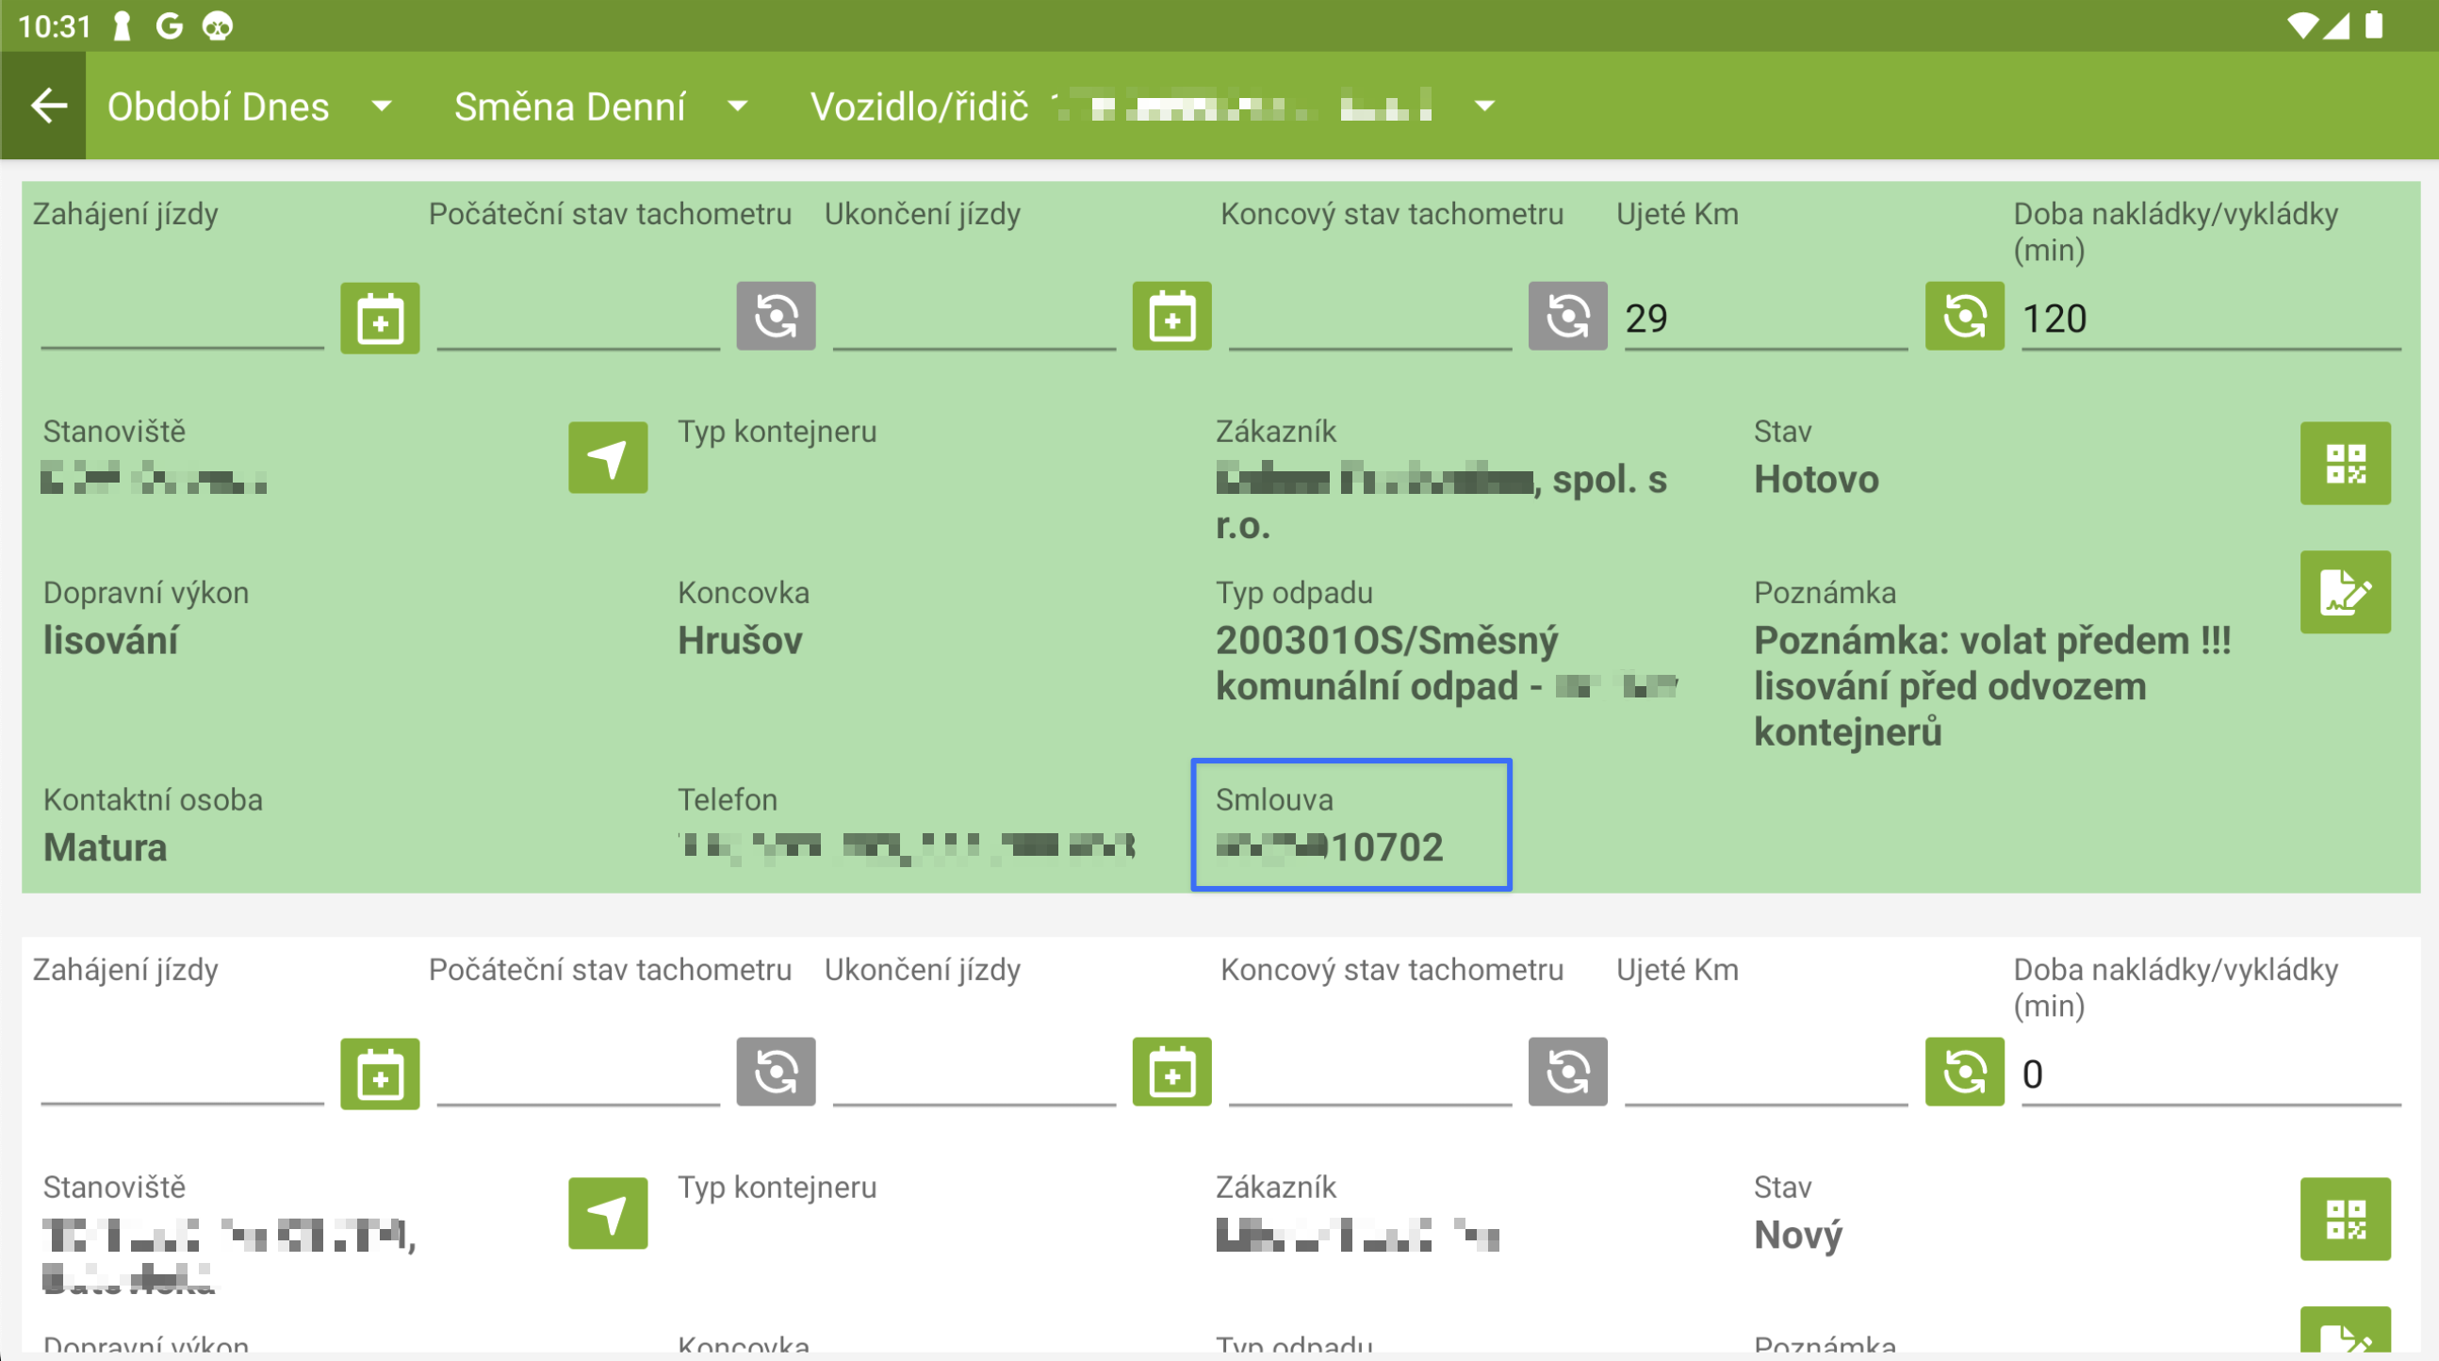Scan QR code for Hotovo record
This screenshot has width=2439, height=1361.
pyautogui.click(x=2345, y=463)
